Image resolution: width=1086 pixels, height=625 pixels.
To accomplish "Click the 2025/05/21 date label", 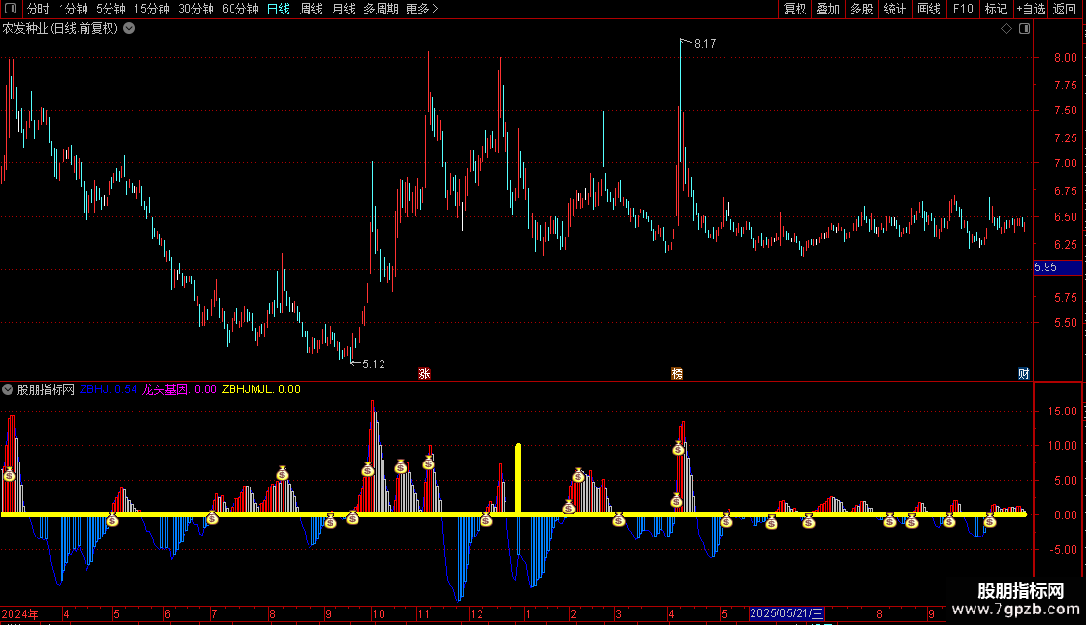I will [786, 613].
